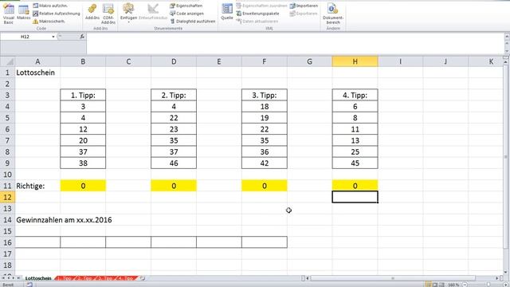Select empty bordered cell F16
Screen dimensions: 510x287
click(265, 242)
